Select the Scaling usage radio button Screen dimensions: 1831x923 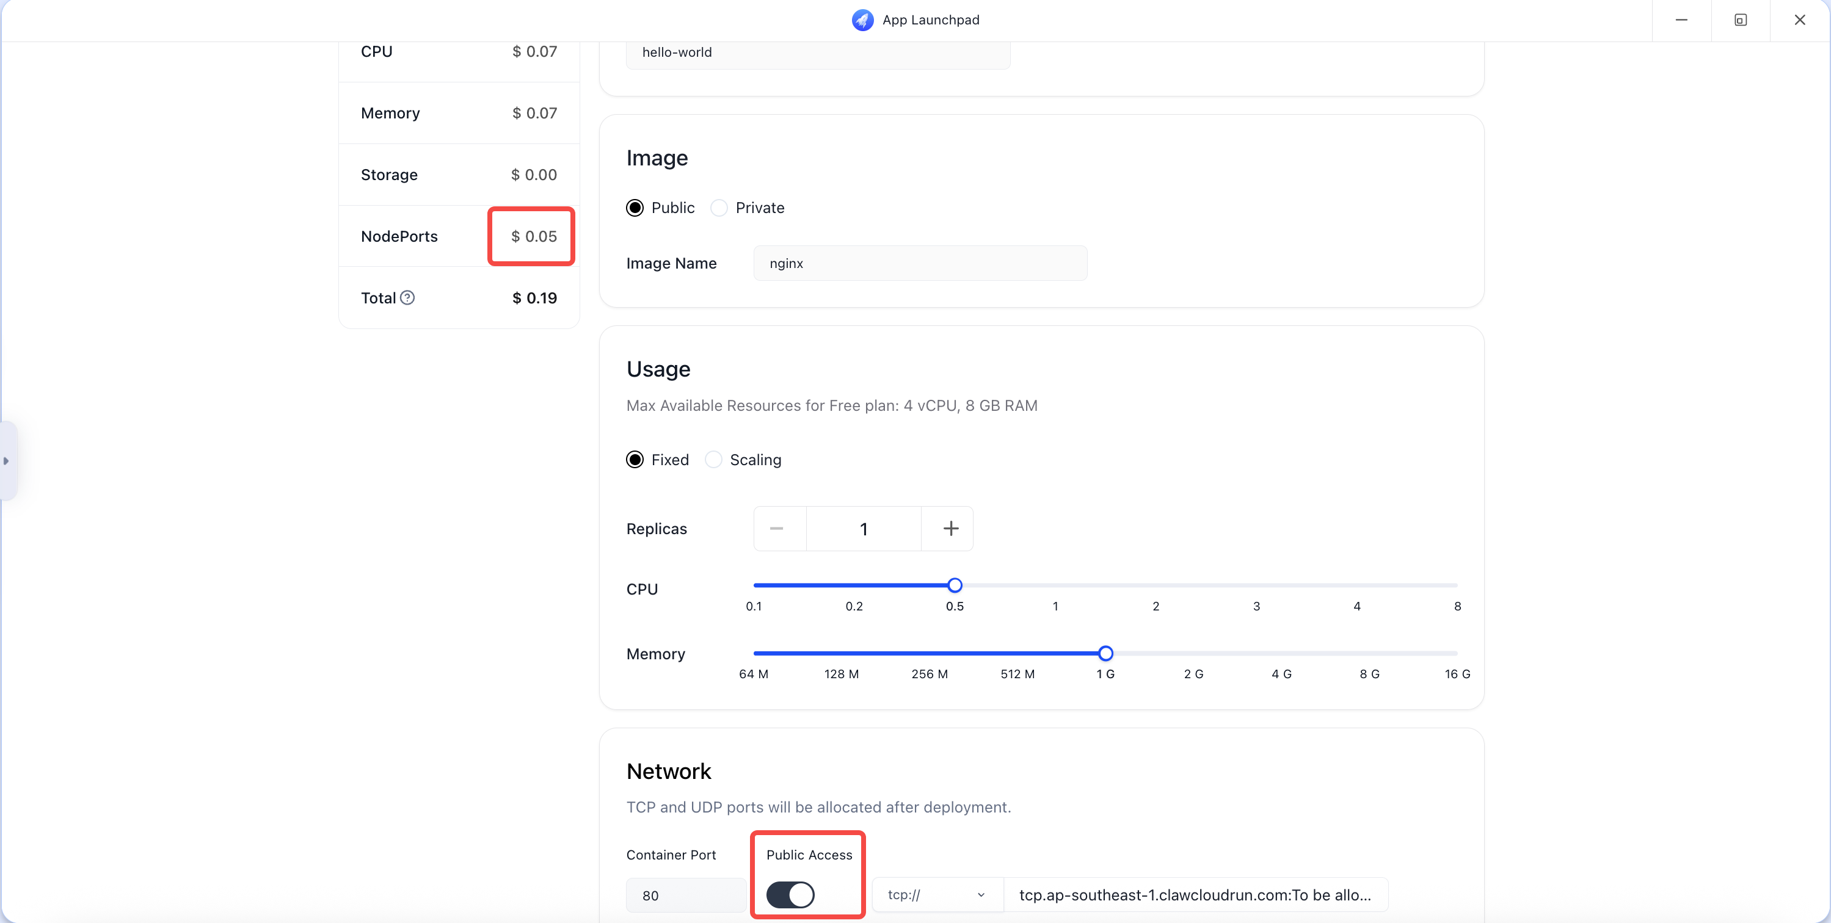coord(713,460)
